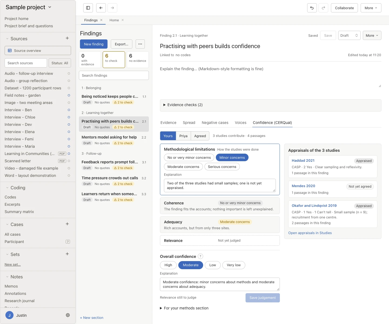Toggle the sidebar panel icon

pos(88,8)
